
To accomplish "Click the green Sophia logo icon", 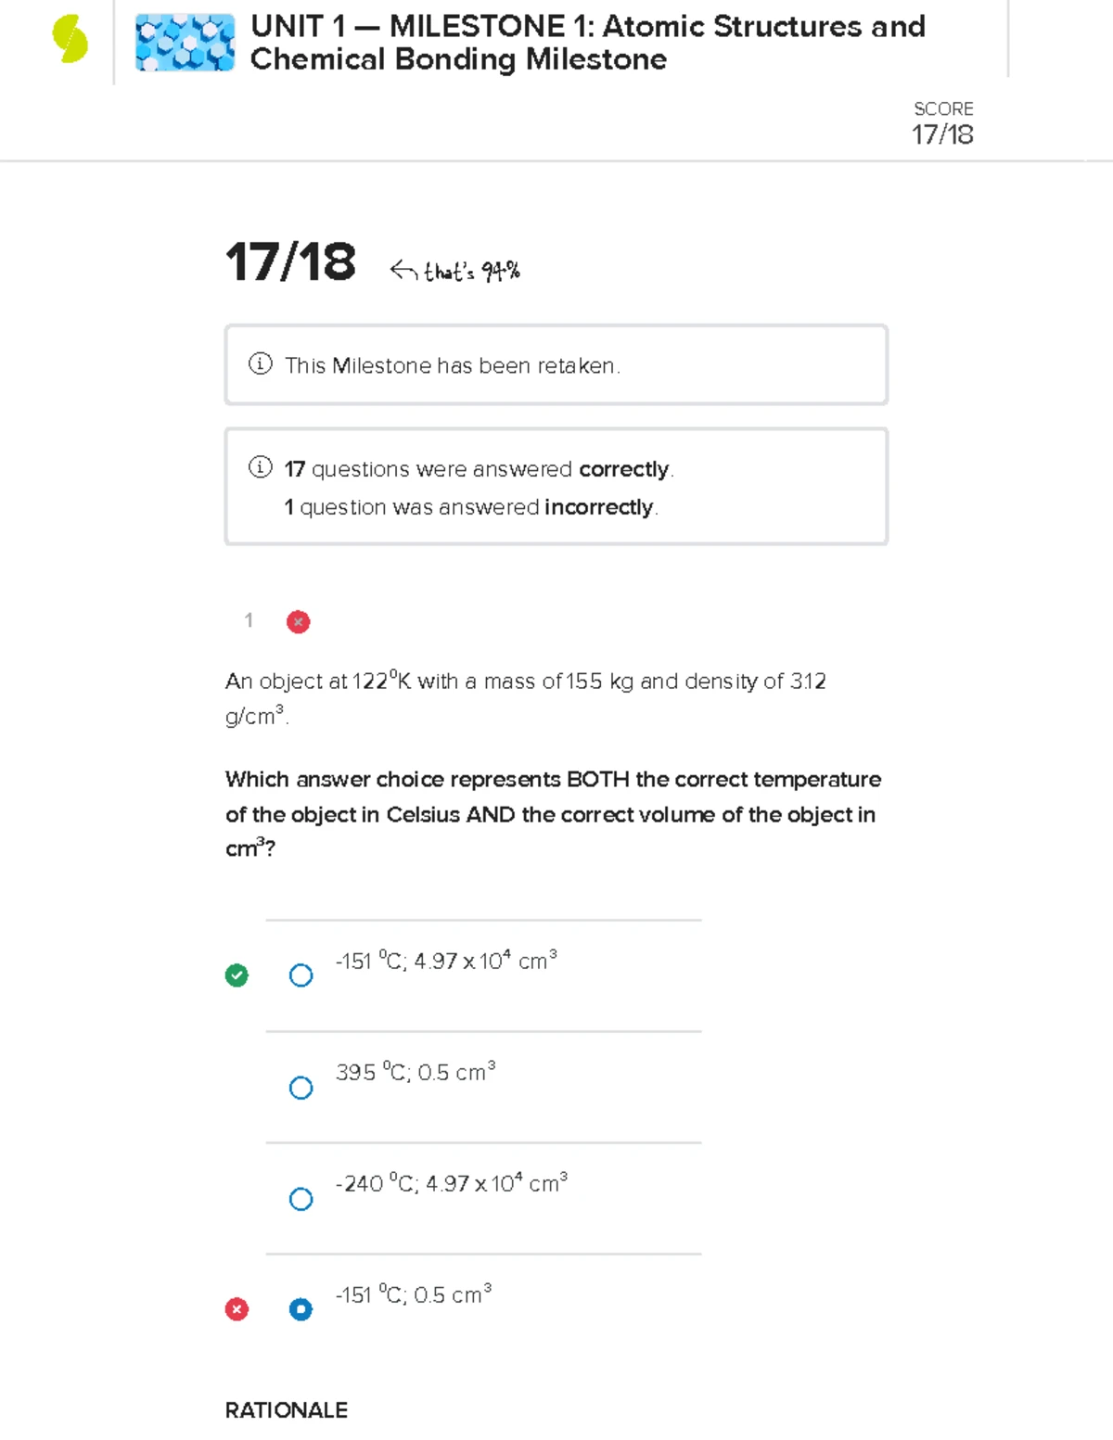I will click(x=70, y=41).
